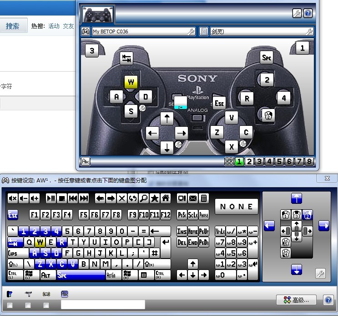The image size is (338, 316).
Task: Open help in key assignment dialog
Action: coord(328,300)
